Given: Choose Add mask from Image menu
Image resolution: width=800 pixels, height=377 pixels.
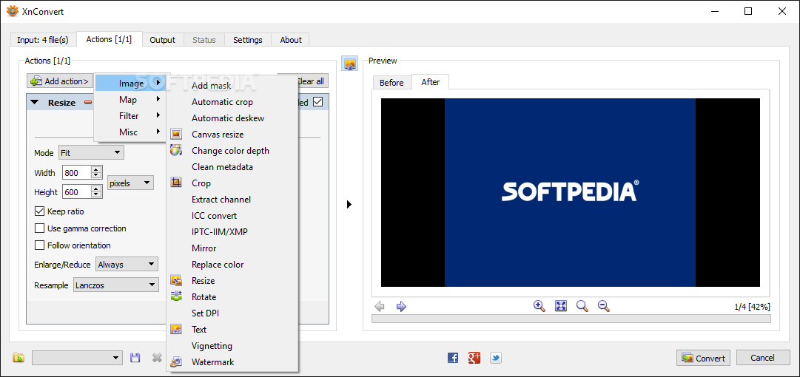Looking at the screenshot, I should click(232, 86).
